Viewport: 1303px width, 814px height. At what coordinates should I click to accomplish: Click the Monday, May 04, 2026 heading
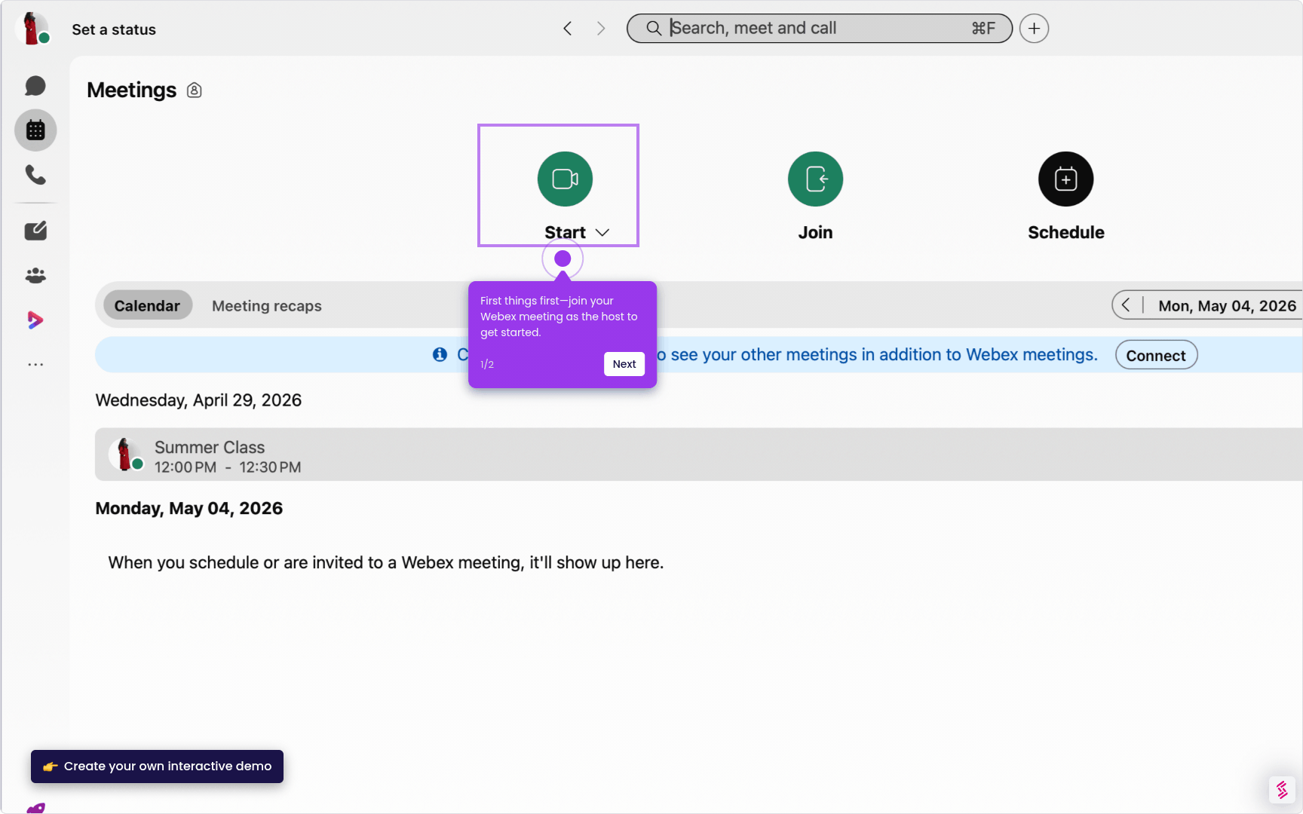click(189, 509)
